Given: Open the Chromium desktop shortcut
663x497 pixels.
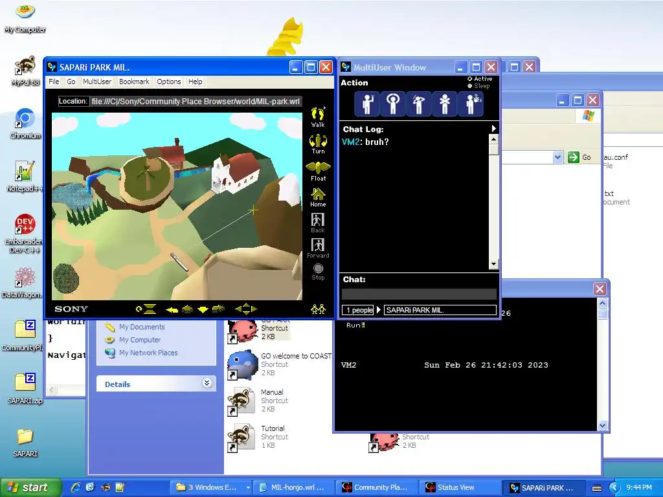Looking at the screenshot, I should point(25,124).
